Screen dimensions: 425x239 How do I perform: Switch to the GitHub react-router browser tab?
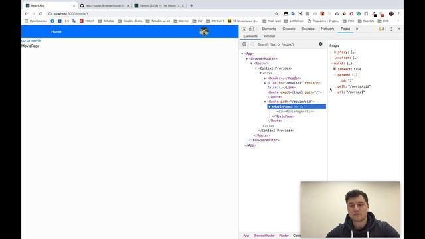(x=104, y=5)
